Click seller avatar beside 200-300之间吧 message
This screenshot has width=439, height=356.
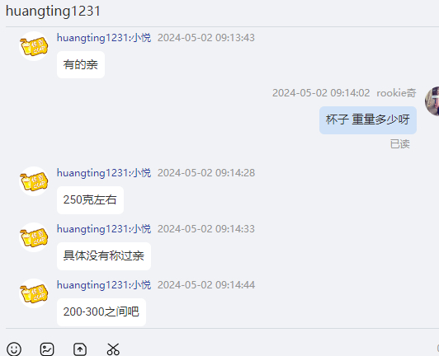[34, 293]
